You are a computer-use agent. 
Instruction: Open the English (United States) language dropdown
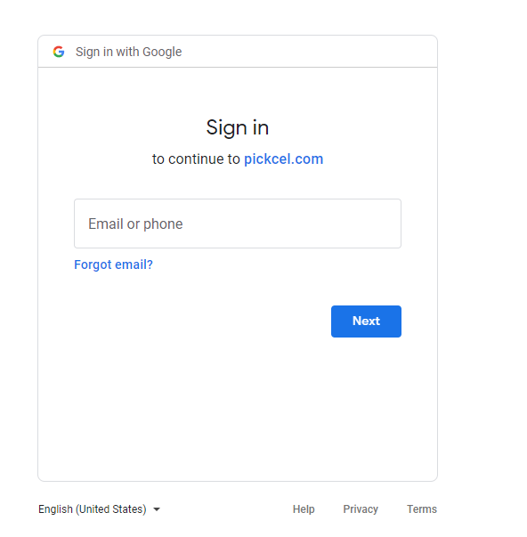(99, 509)
